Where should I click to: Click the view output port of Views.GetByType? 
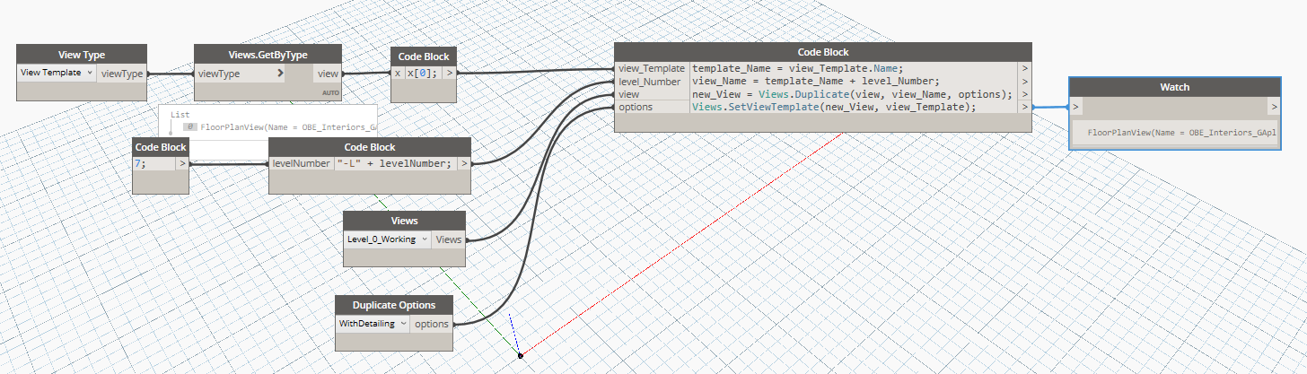(328, 74)
